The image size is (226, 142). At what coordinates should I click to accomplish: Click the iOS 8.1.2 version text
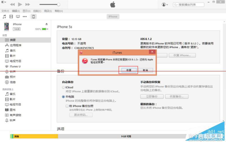pos(146,39)
